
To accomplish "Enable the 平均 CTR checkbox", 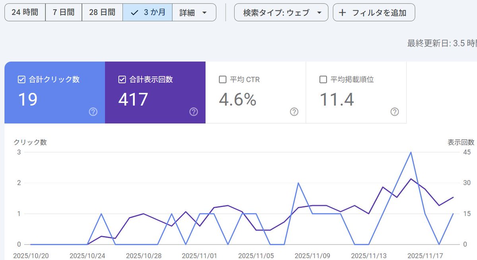I will 222,79.
